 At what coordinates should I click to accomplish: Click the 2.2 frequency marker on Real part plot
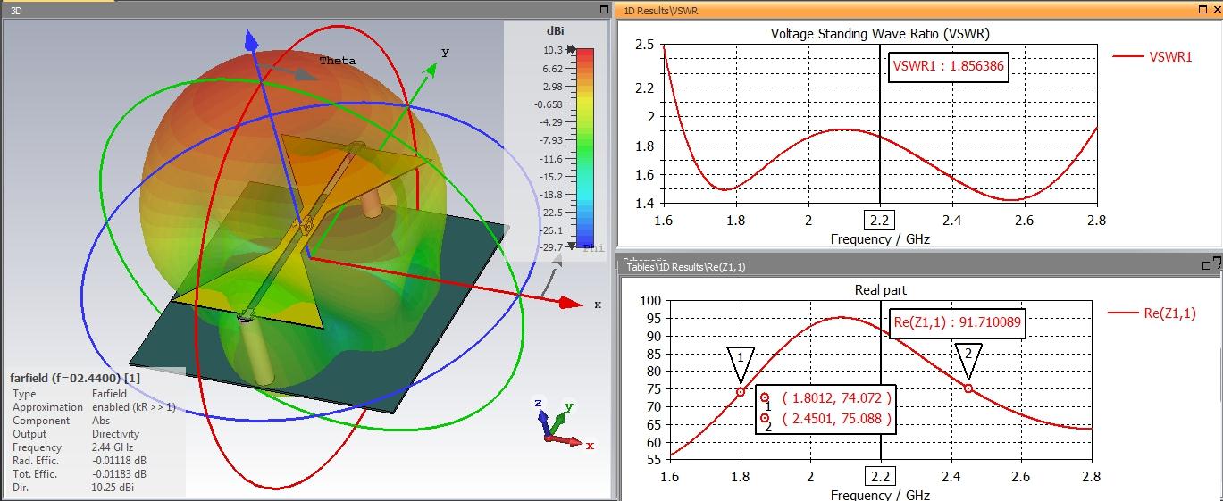pos(880,475)
